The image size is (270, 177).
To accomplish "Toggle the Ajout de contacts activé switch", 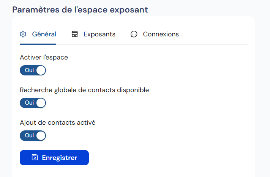I will 33,135.
